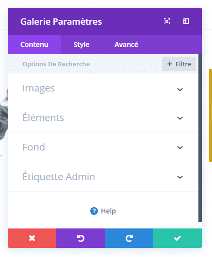Screen dimensions: 212x257
Task: Expand the Fond section chevron
Action: pyautogui.click(x=180, y=148)
